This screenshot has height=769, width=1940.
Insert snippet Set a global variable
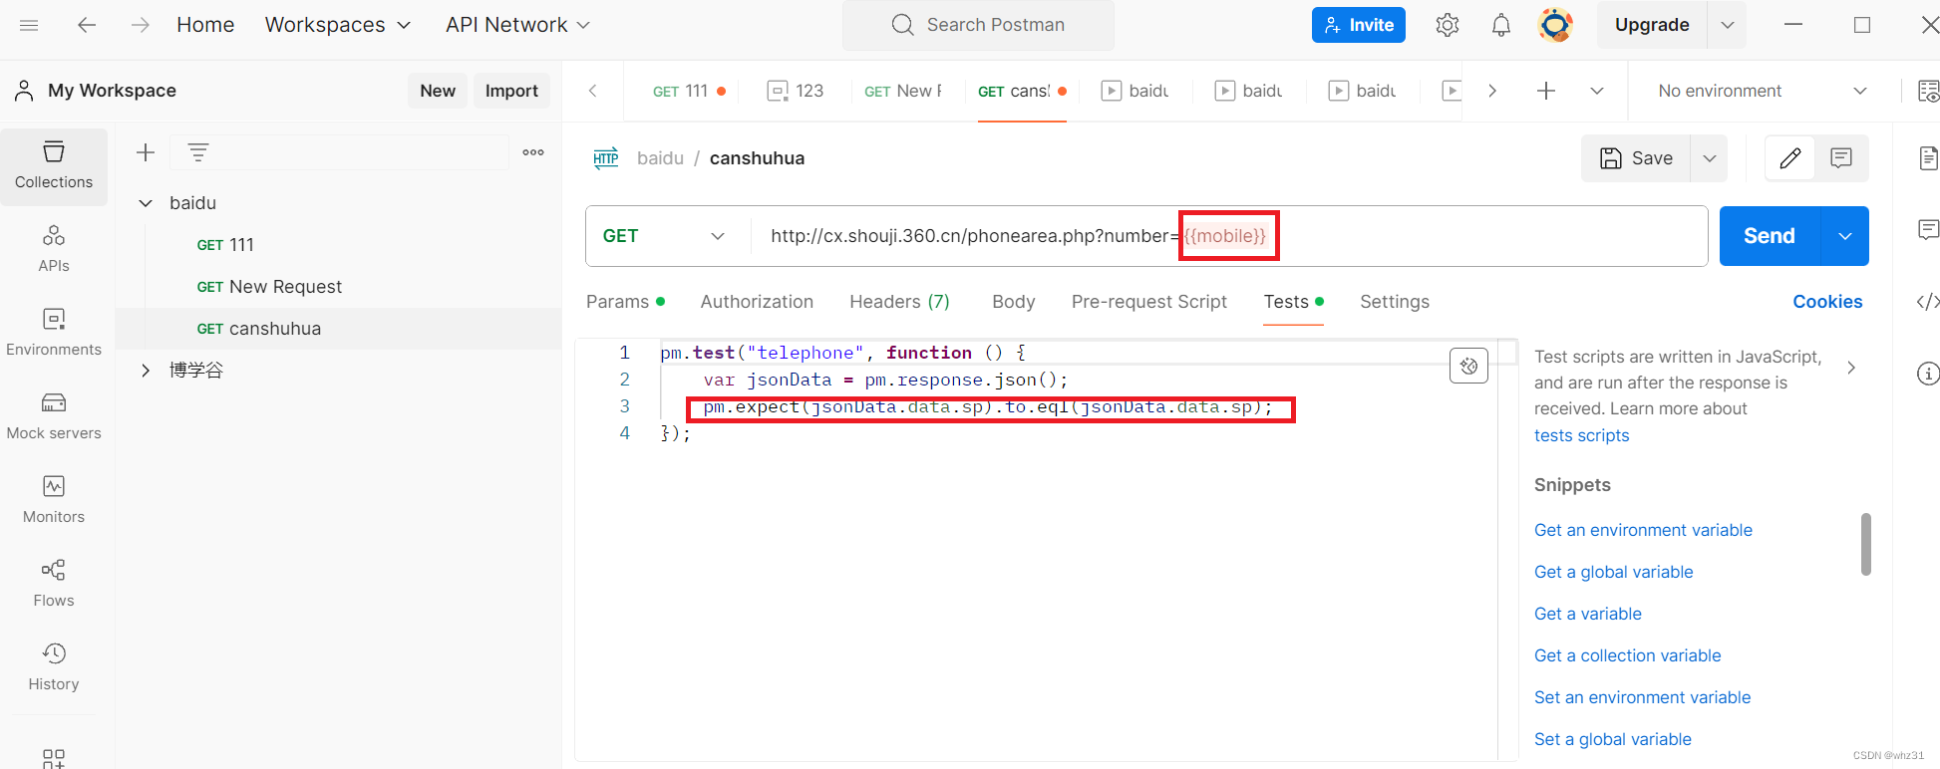1613,739
